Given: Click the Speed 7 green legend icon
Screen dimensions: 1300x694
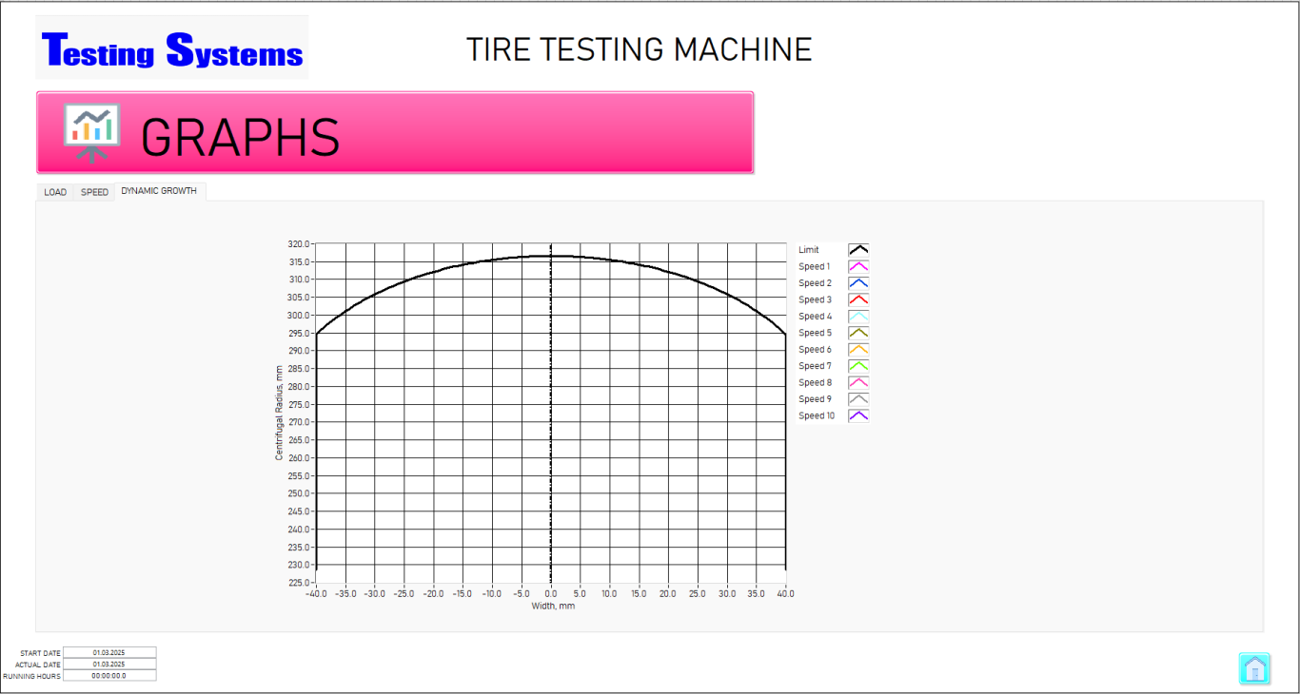Looking at the screenshot, I should [857, 366].
